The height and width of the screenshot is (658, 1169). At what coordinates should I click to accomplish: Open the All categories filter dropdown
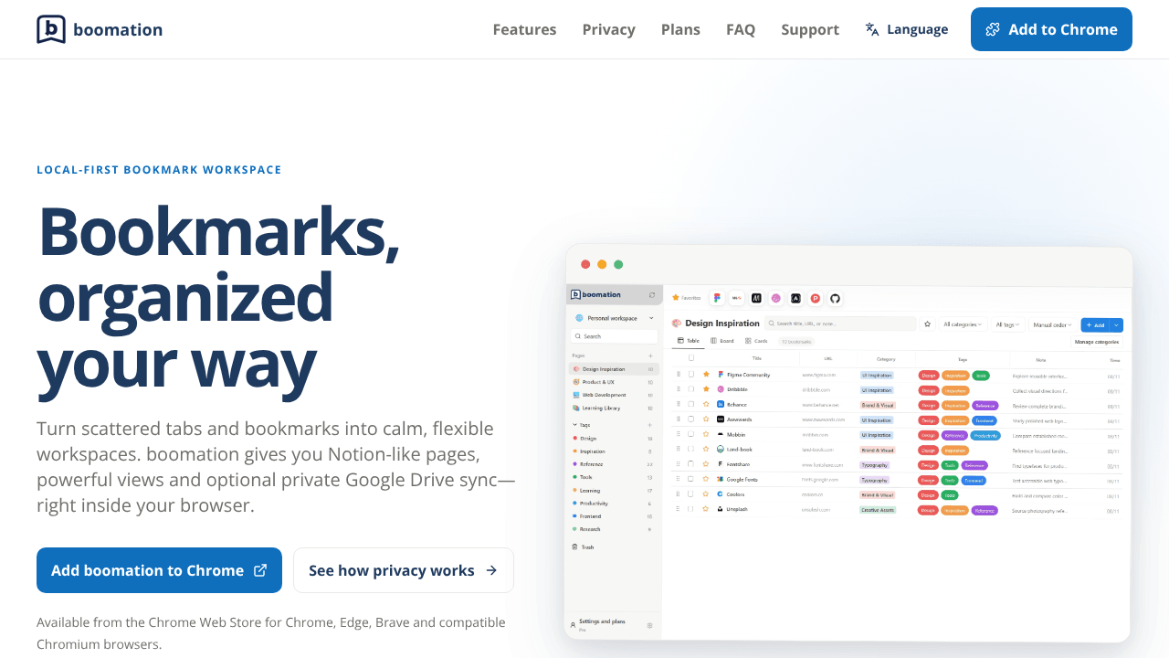(962, 324)
